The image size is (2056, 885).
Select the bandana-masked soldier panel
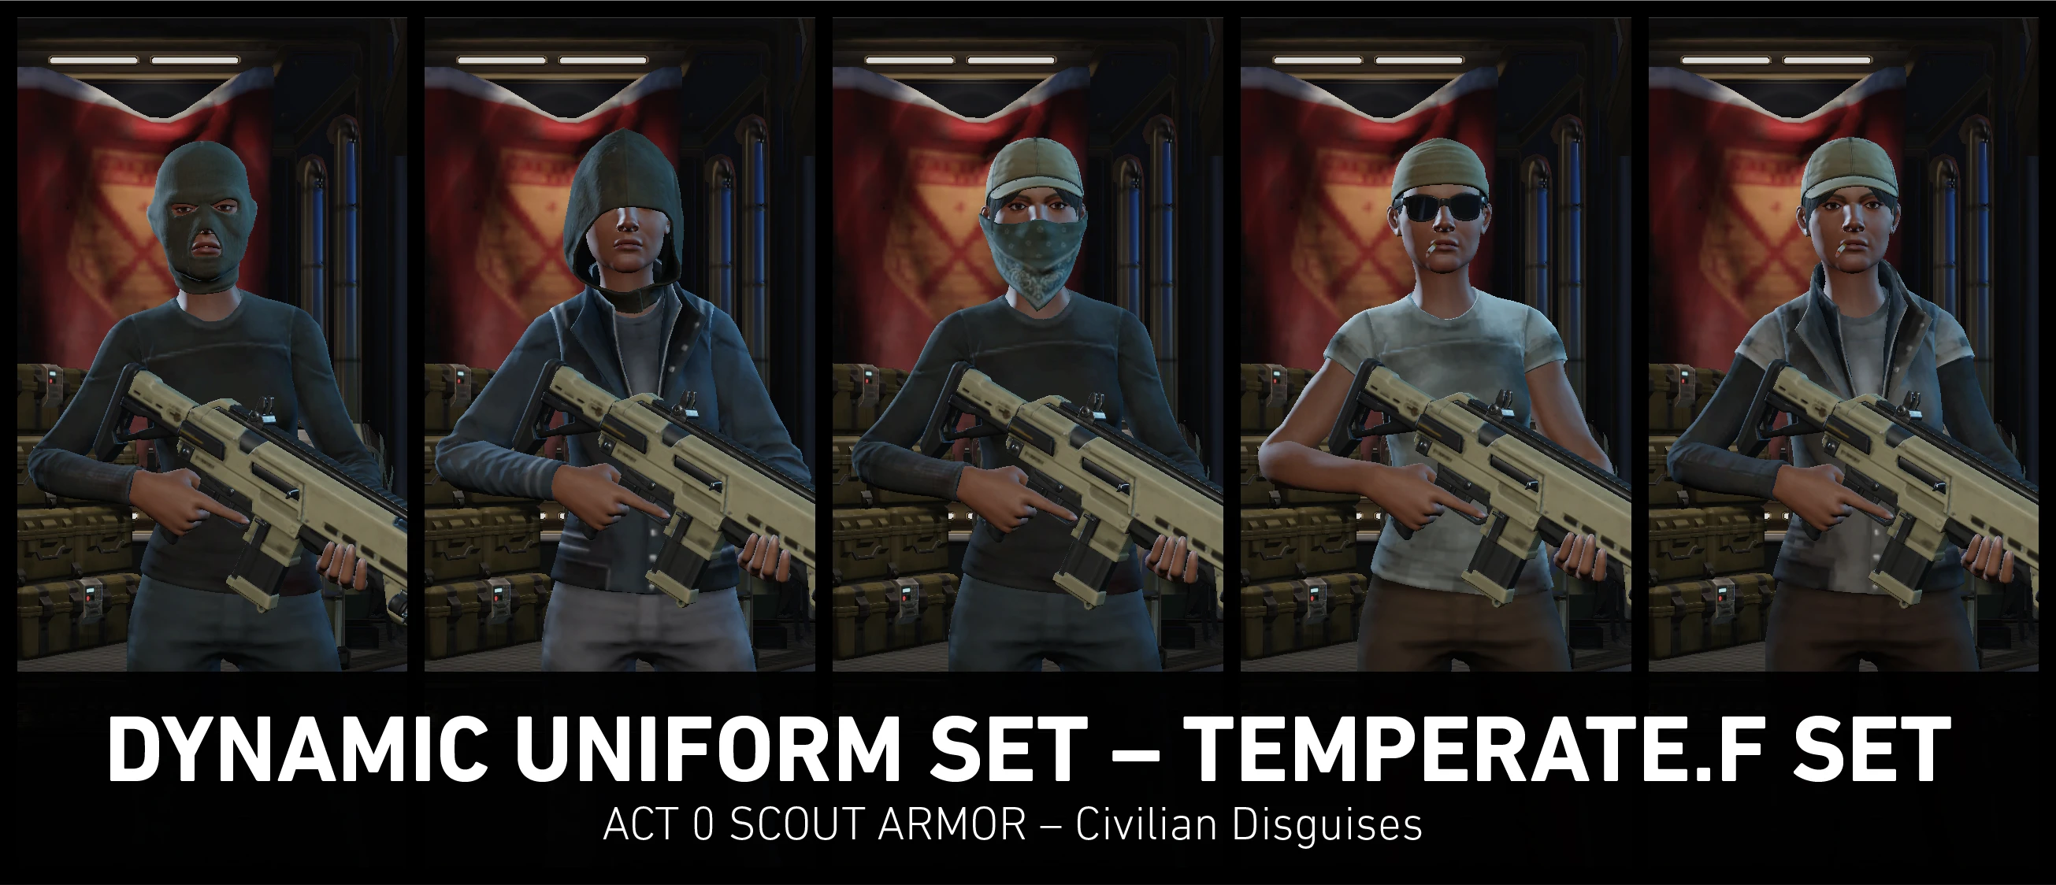[x=1028, y=344]
